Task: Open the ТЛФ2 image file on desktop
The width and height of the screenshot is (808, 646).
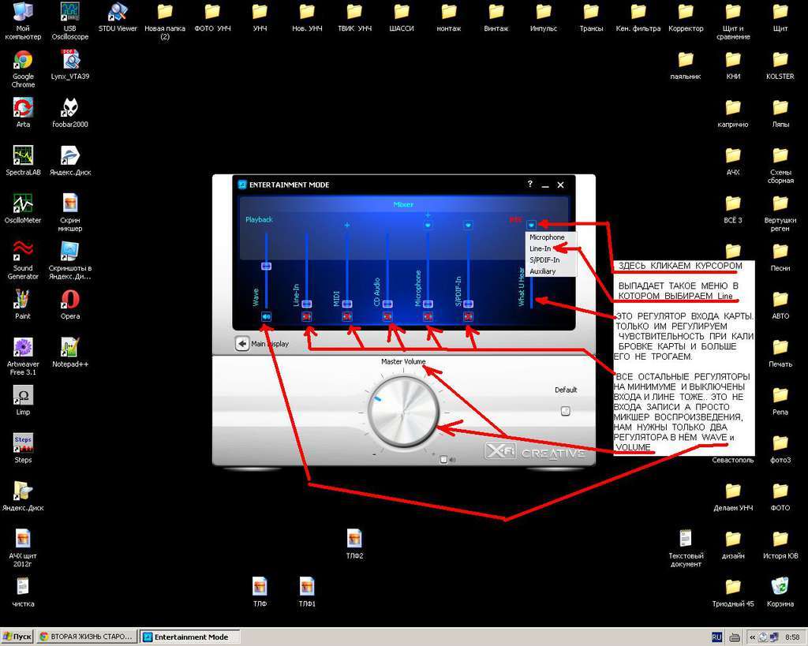Action: tap(354, 544)
